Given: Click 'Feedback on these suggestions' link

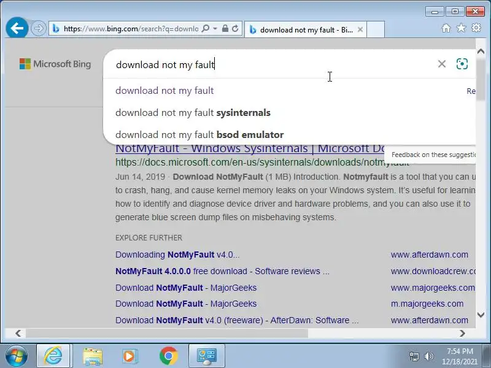Looking at the screenshot, I should pos(433,155).
